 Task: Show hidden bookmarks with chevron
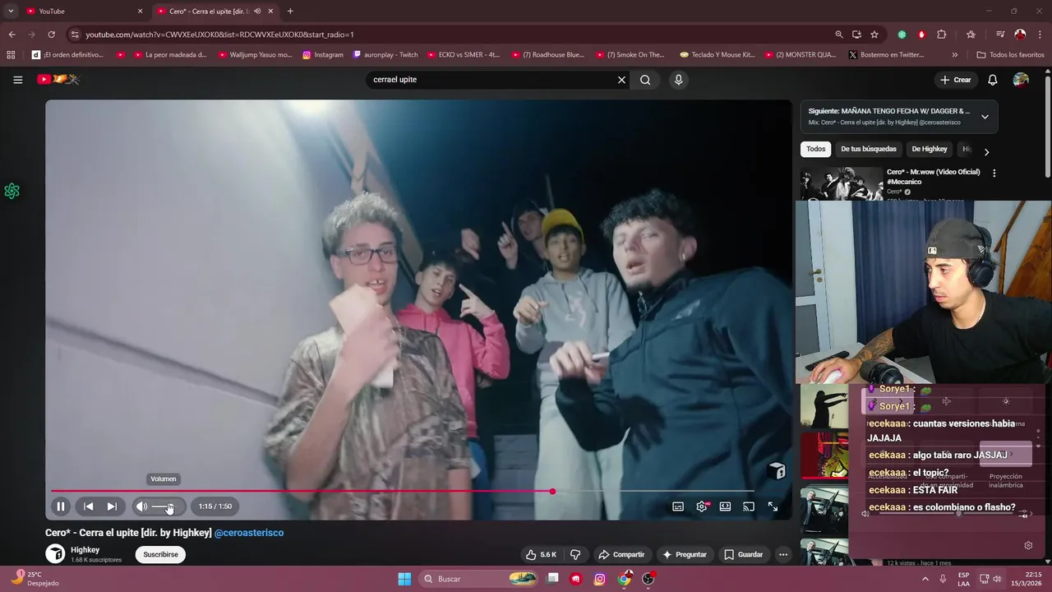coord(954,55)
